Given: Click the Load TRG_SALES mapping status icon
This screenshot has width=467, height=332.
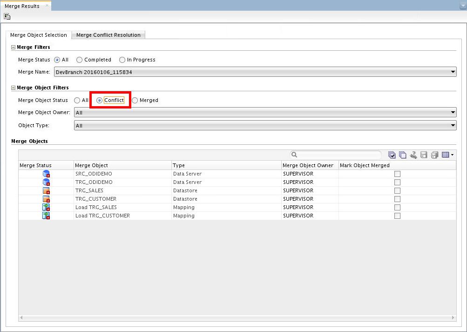Looking at the screenshot, I should [x=46, y=207].
